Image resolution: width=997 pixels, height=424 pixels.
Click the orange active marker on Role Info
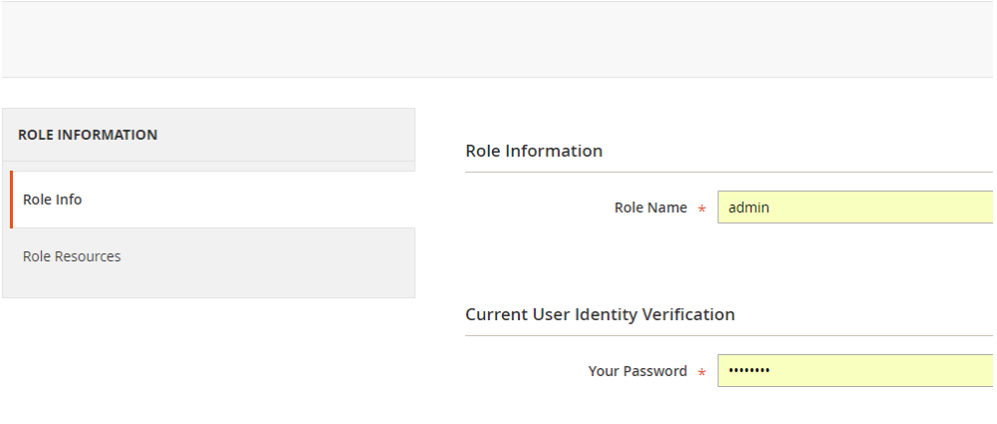(11, 200)
